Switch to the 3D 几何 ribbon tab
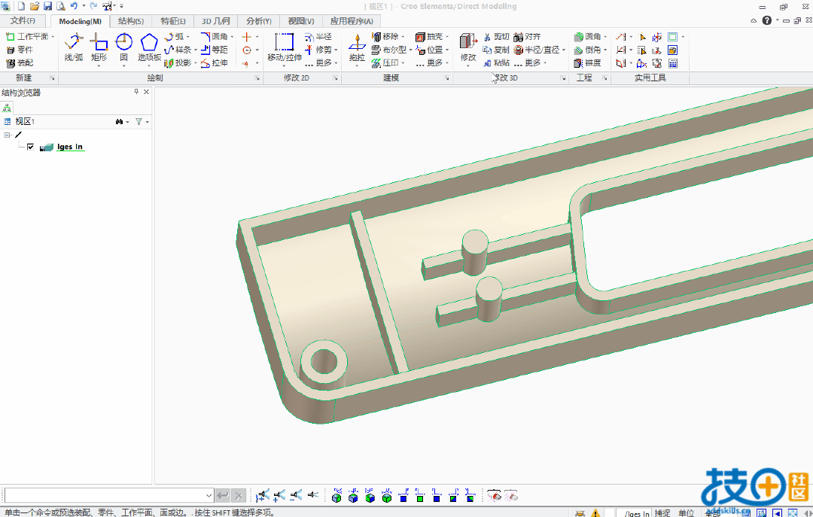This screenshot has width=813, height=517. click(216, 21)
